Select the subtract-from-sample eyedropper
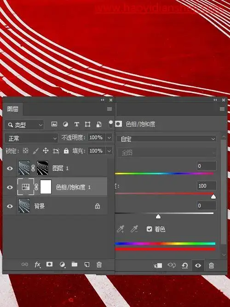Screen dimensions: 230x307 (x=134, y=229)
